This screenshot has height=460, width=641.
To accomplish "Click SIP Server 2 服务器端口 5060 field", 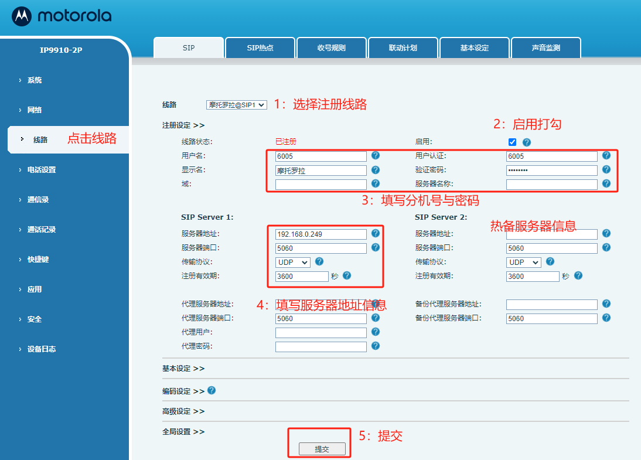I will 552,248.
